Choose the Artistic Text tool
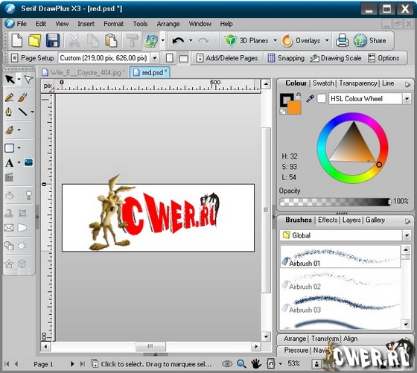 9,163
